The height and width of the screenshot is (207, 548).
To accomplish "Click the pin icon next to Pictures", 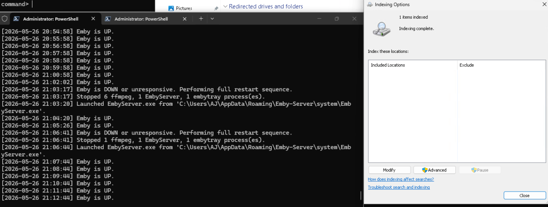I will (216, 8).
